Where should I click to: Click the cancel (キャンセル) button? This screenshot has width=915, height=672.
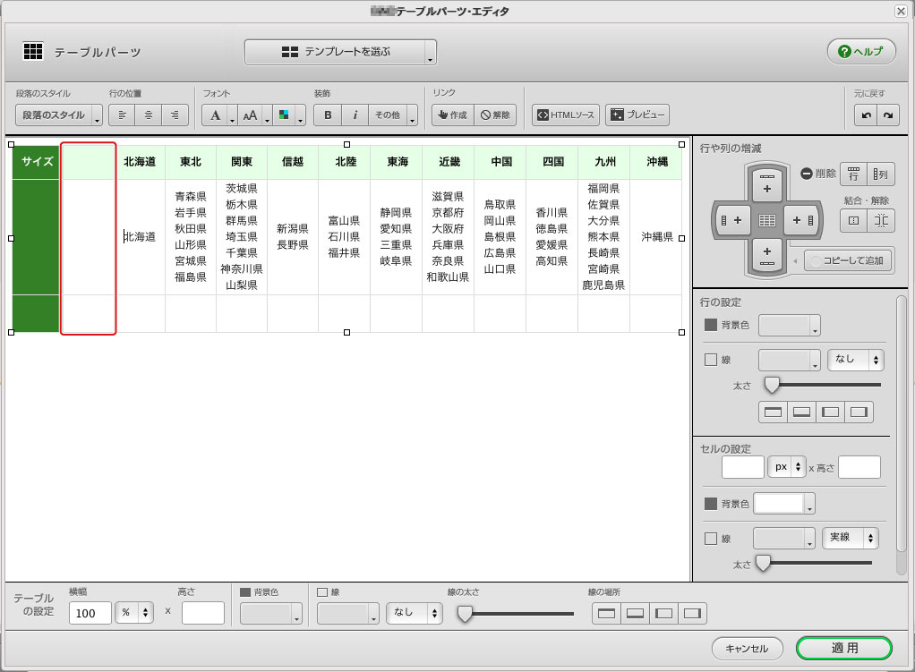[747, 648]
